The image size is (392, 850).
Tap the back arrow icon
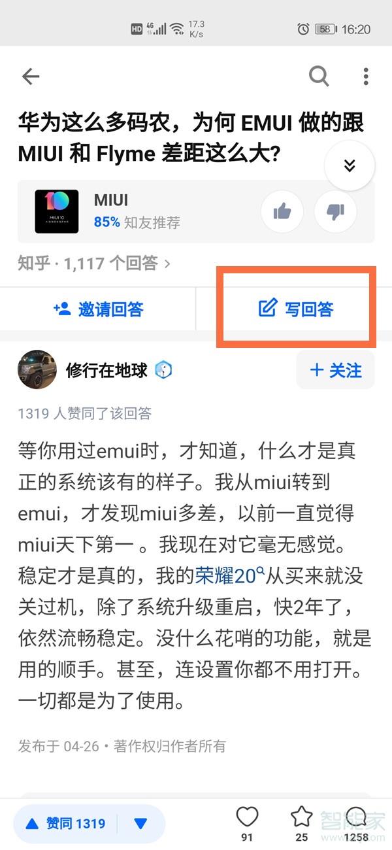31,76
